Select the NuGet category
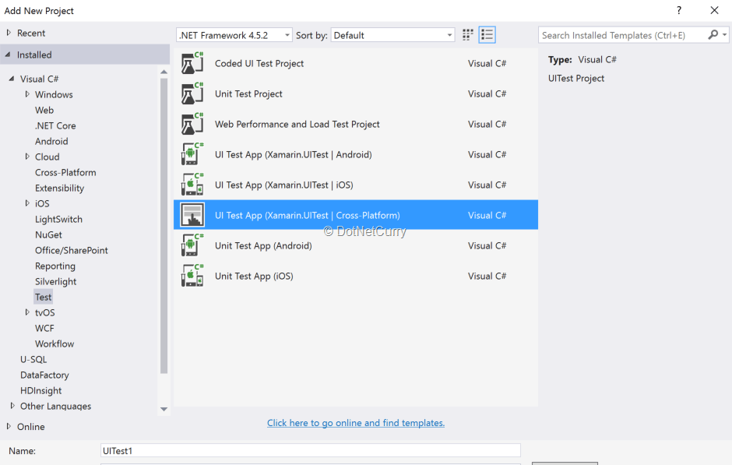 (48, 234)
